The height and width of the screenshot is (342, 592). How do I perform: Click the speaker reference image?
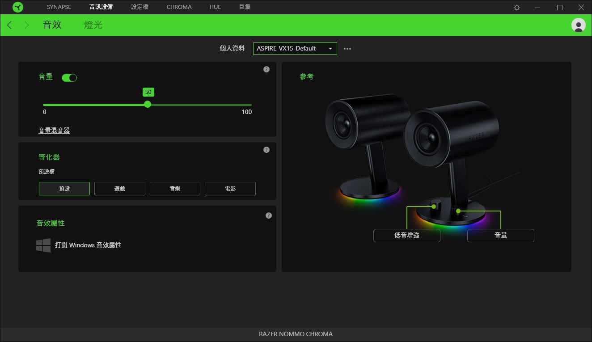pos(423,160)
